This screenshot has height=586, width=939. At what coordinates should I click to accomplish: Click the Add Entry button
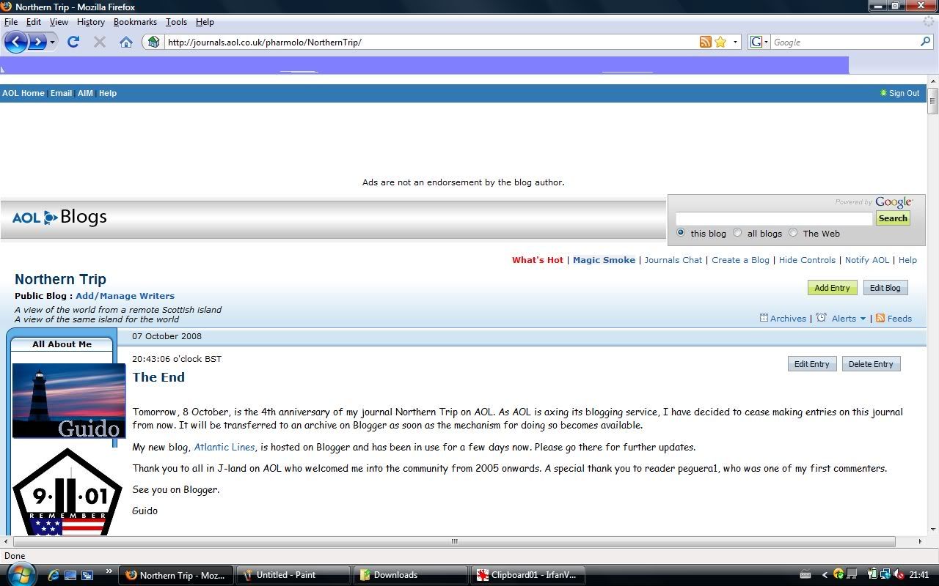point(832,288)
